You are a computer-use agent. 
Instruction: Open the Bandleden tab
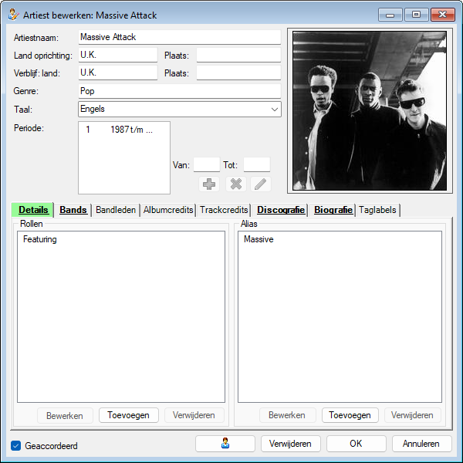click(116, 210)
